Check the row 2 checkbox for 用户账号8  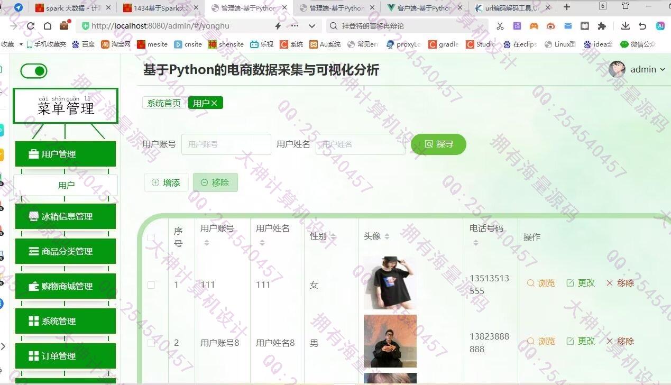point(151,343)
